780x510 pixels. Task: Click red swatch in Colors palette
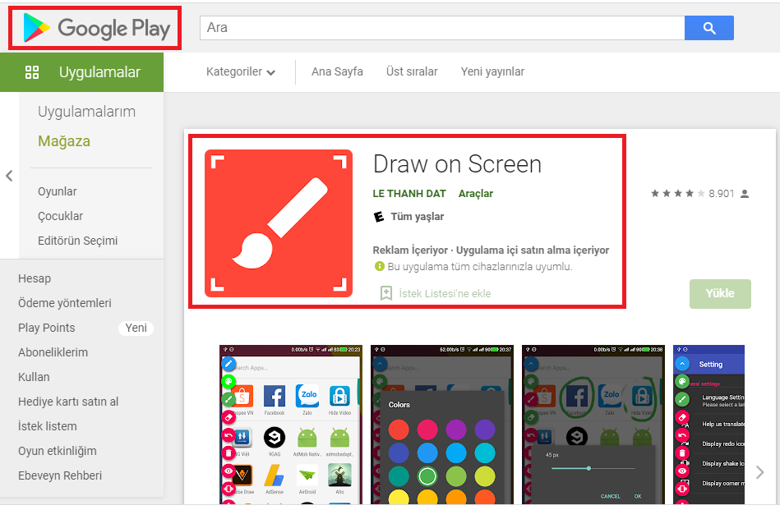click(399, 430)
